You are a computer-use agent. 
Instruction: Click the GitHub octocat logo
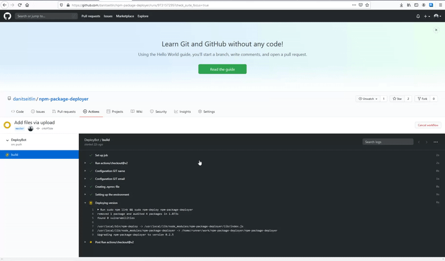[7, 16]
